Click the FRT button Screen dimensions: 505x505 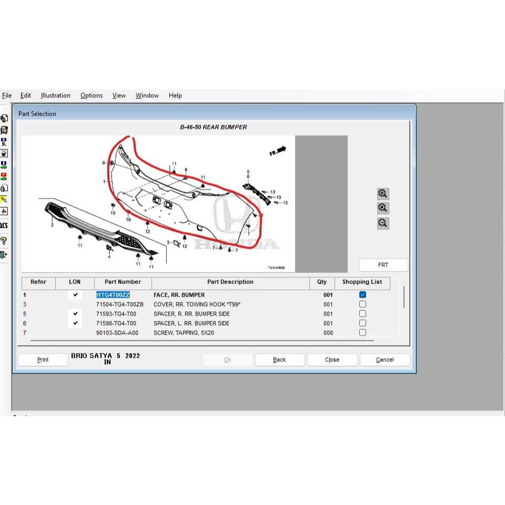pyautogui.click(x=383, y=265)
